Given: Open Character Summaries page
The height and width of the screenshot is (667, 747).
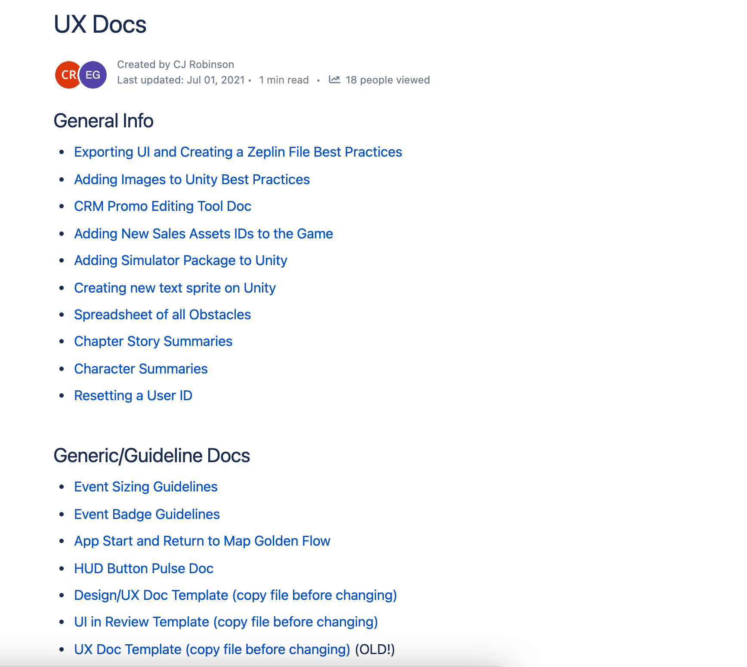Looking at the screenshot, I should click(141, 369).
